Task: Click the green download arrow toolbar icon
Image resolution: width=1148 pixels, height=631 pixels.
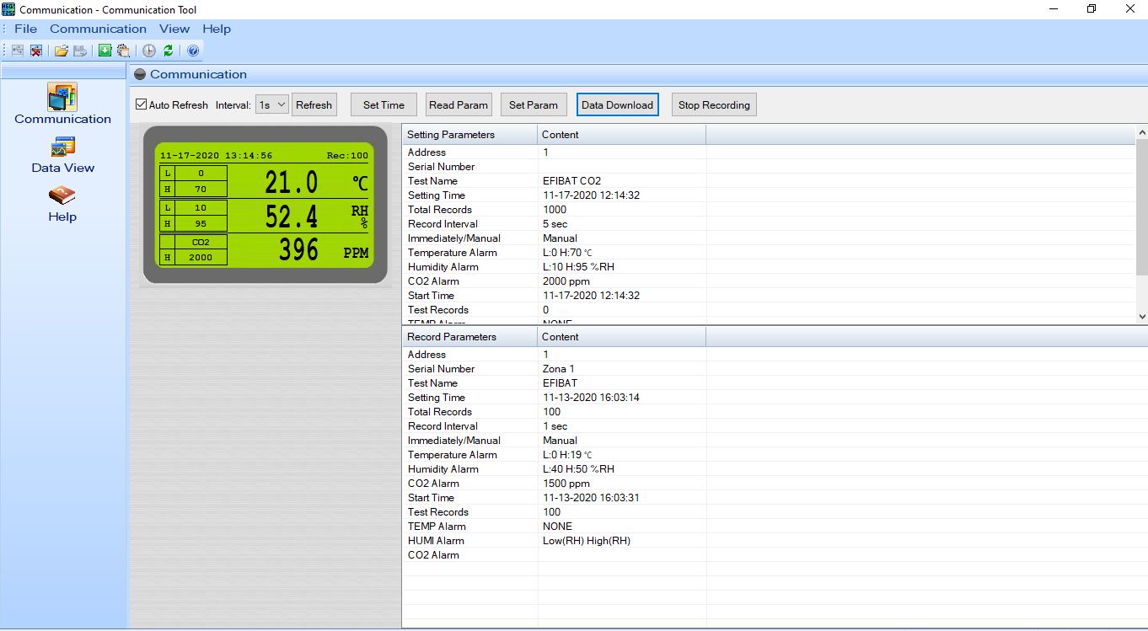Action: click(x=105, y=51)
